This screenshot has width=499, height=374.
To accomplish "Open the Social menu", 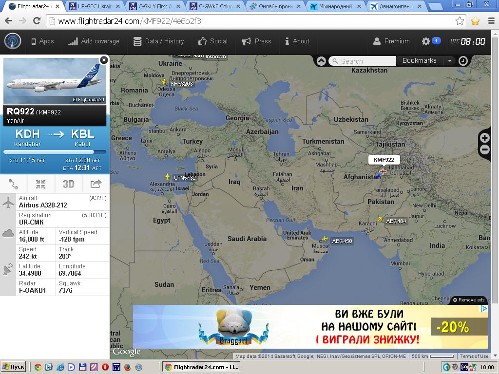I will 212,41.
